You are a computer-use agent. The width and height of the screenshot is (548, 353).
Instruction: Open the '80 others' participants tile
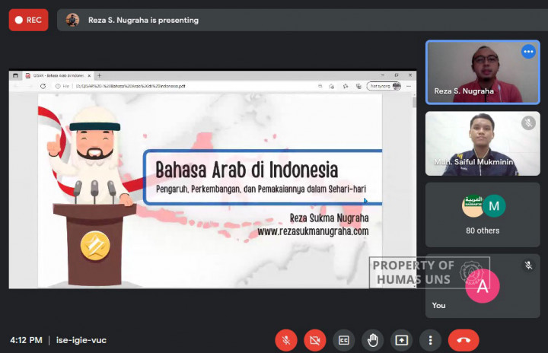tap(483, 215)
